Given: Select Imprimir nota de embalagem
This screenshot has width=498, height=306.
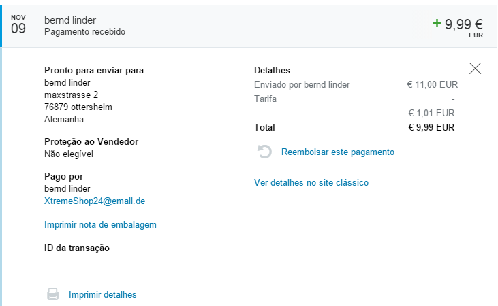Looking at the screenshot, I should point(100,225).
